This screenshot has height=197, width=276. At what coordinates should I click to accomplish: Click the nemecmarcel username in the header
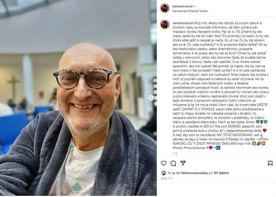point(183,6)
